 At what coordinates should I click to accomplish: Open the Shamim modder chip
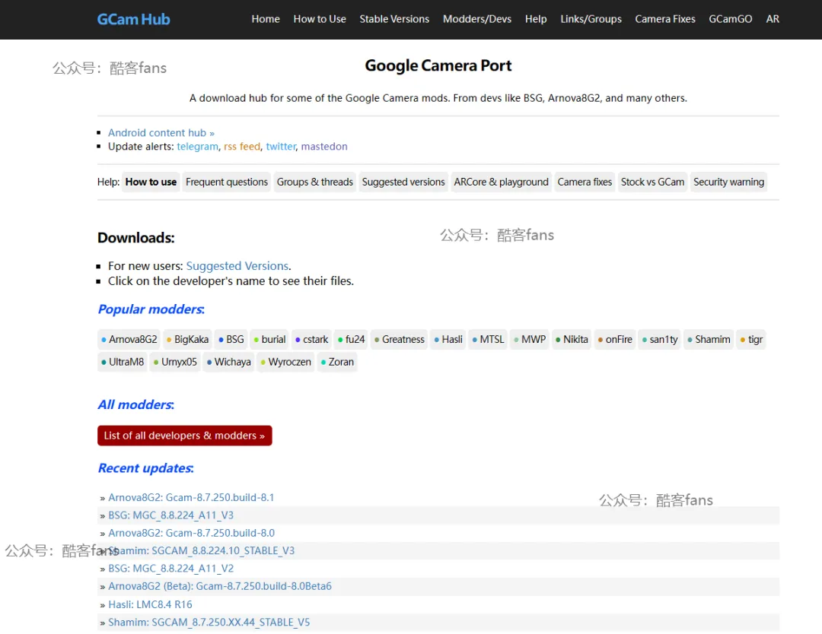point(709,340)
